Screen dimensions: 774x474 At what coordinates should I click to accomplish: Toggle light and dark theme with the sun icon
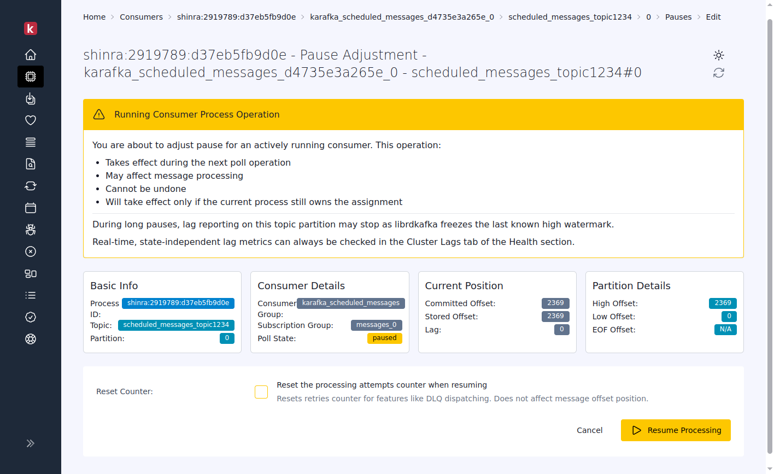[x=718, y=55]
